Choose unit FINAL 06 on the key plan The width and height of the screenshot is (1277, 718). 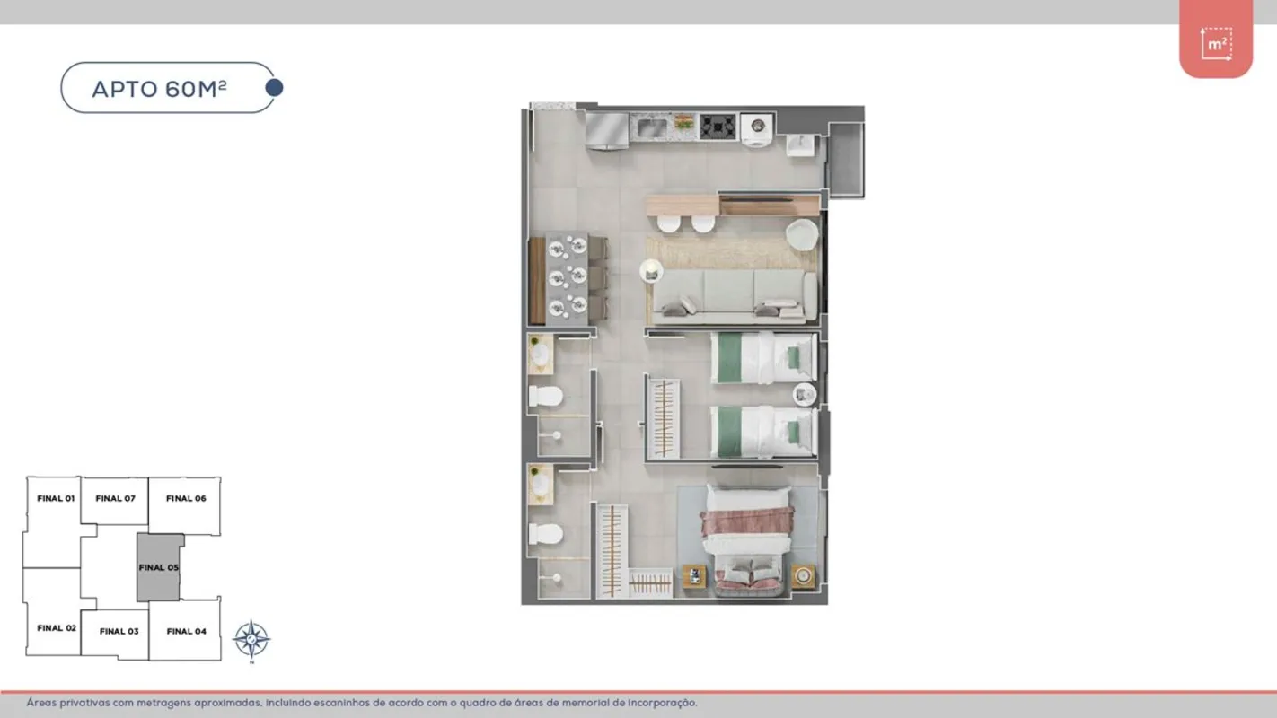(x=186, y=499)
